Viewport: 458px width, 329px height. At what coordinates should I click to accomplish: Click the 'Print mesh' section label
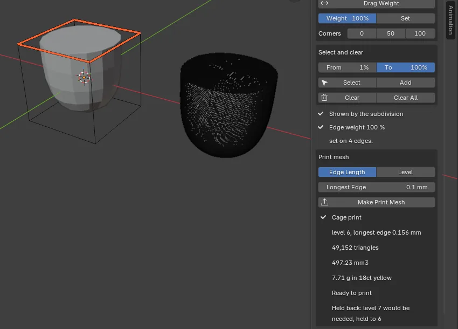[334, 157]
